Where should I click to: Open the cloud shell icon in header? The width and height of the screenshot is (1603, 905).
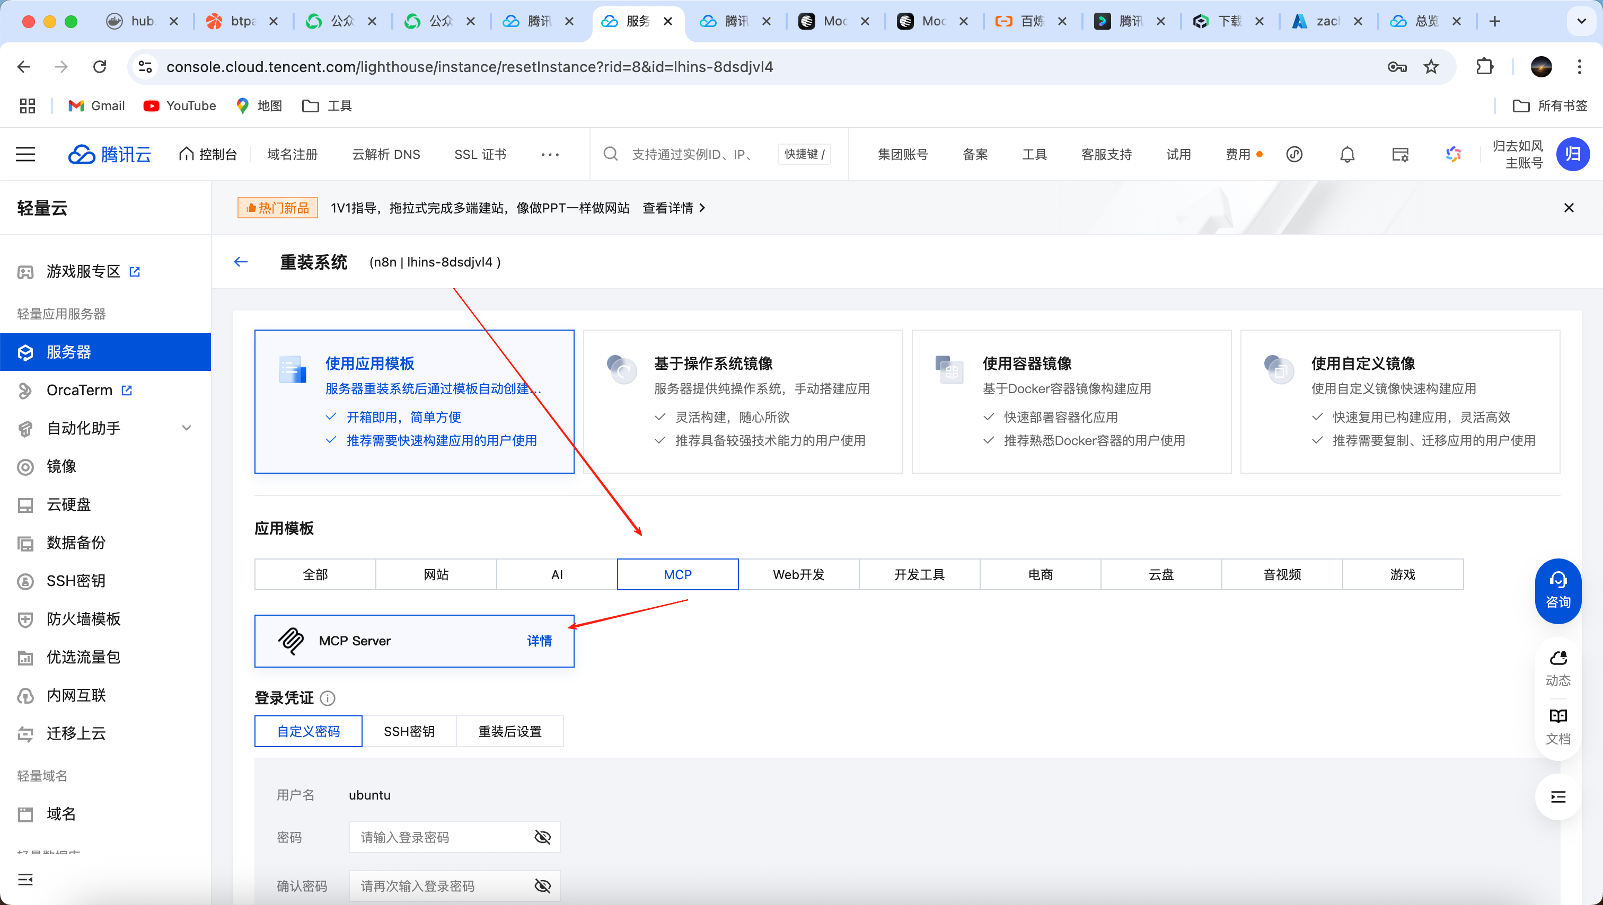tap(1294, 154)
